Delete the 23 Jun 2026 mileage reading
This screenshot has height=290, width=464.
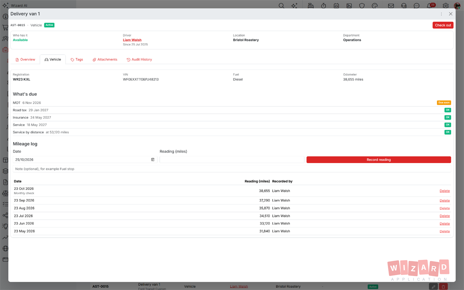point(445,224)
